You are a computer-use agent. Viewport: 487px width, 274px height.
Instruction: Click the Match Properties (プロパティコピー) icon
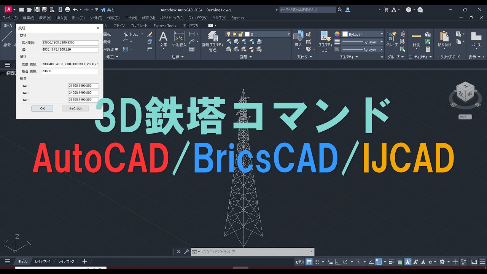click(326, 41)
